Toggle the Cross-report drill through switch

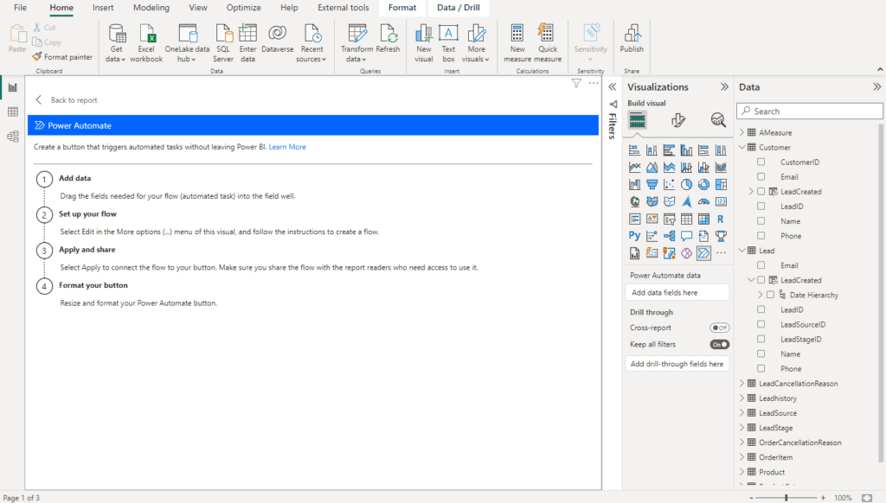point(719,328)
